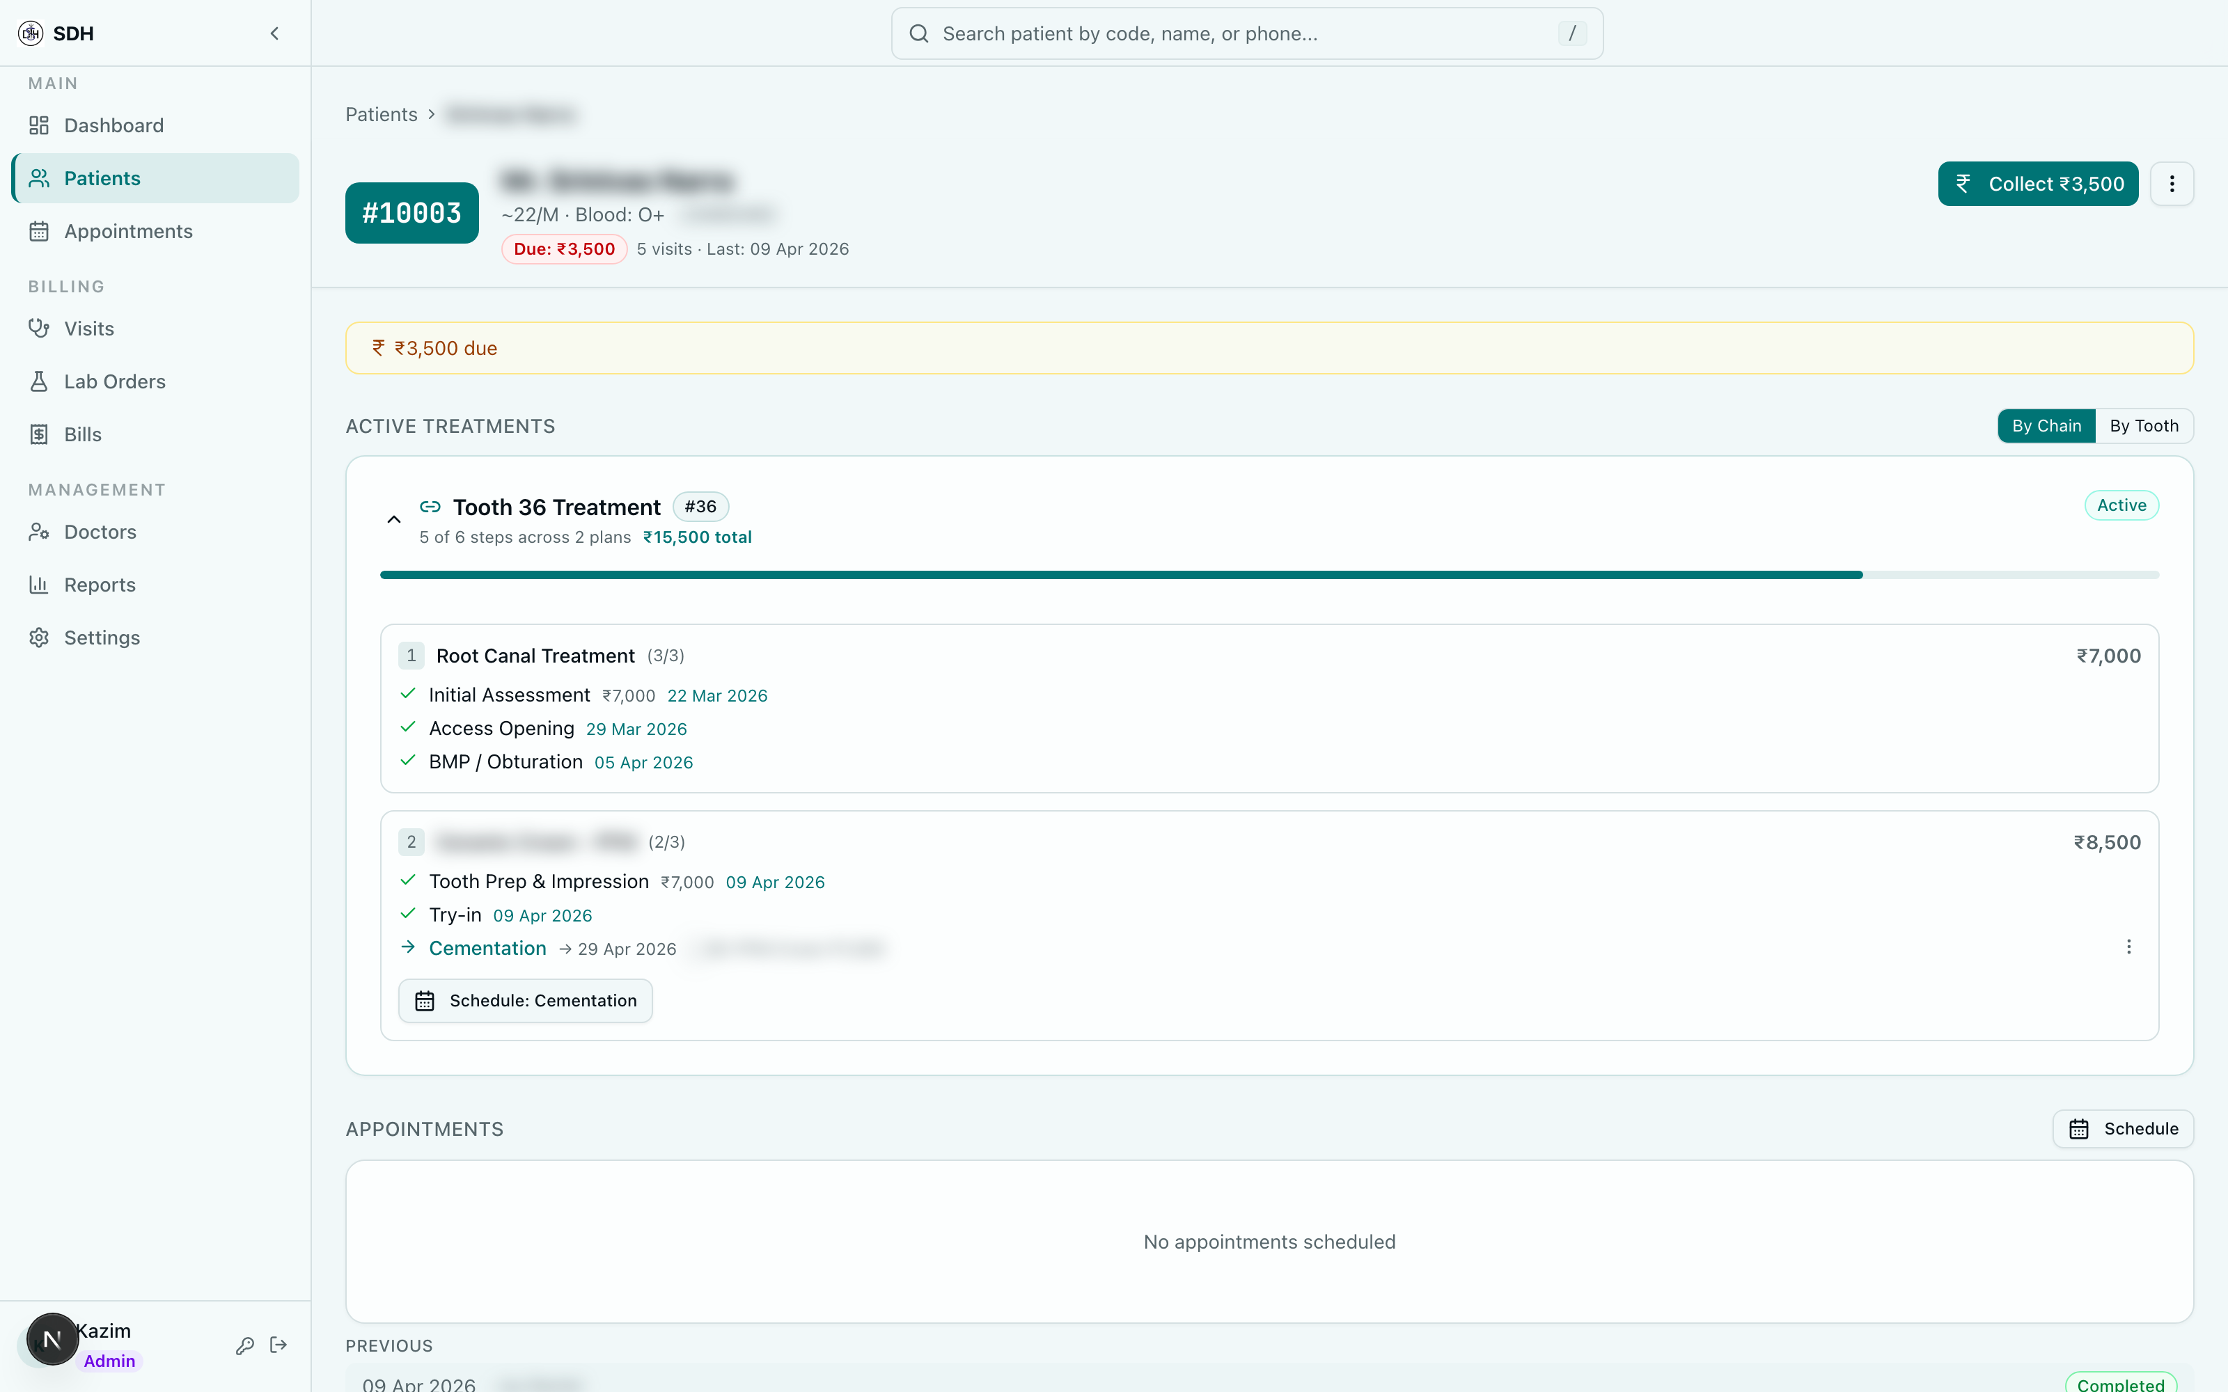The height and width of the screenshot is (1392, 2228).
Task: Click the slash shortcut hint in search
Action: 1571,33
